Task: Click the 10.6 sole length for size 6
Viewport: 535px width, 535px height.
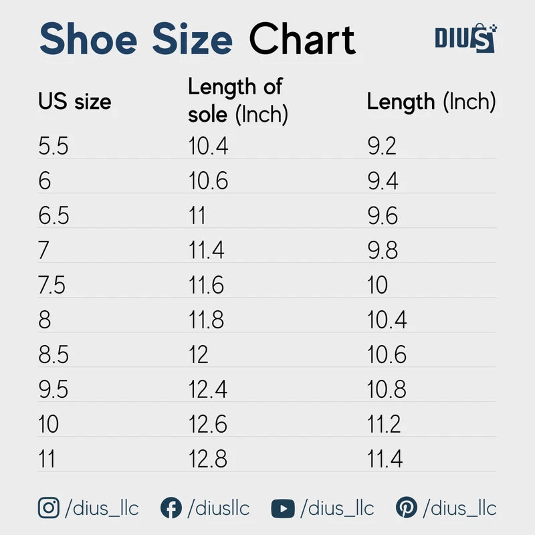Action: [x=208, y=181]
